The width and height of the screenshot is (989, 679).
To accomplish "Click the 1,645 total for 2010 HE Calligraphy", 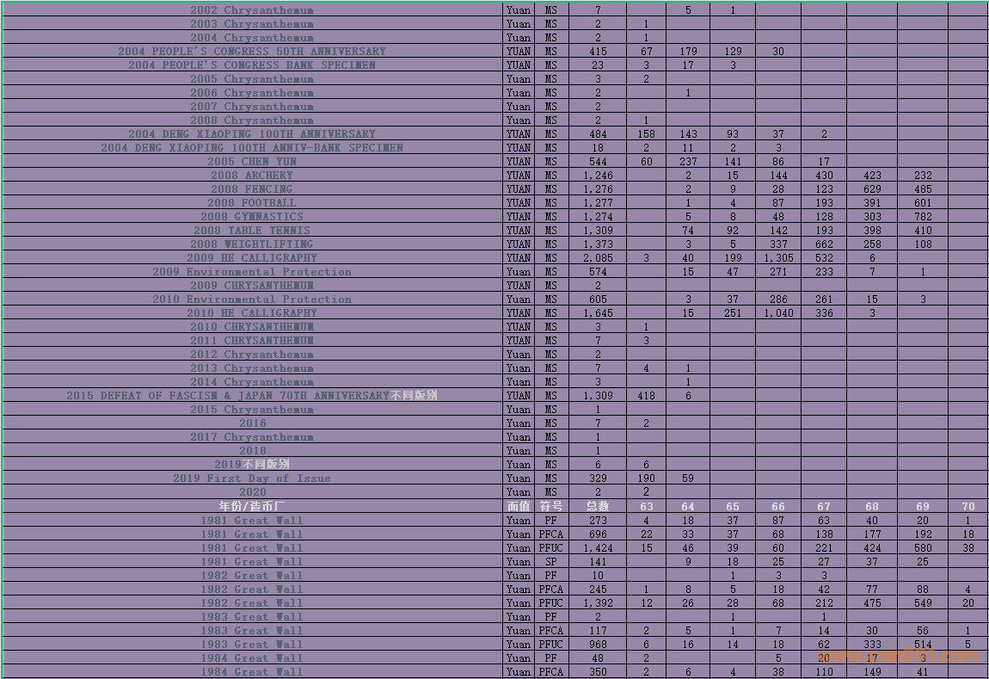I will click(x=598, y=313).
